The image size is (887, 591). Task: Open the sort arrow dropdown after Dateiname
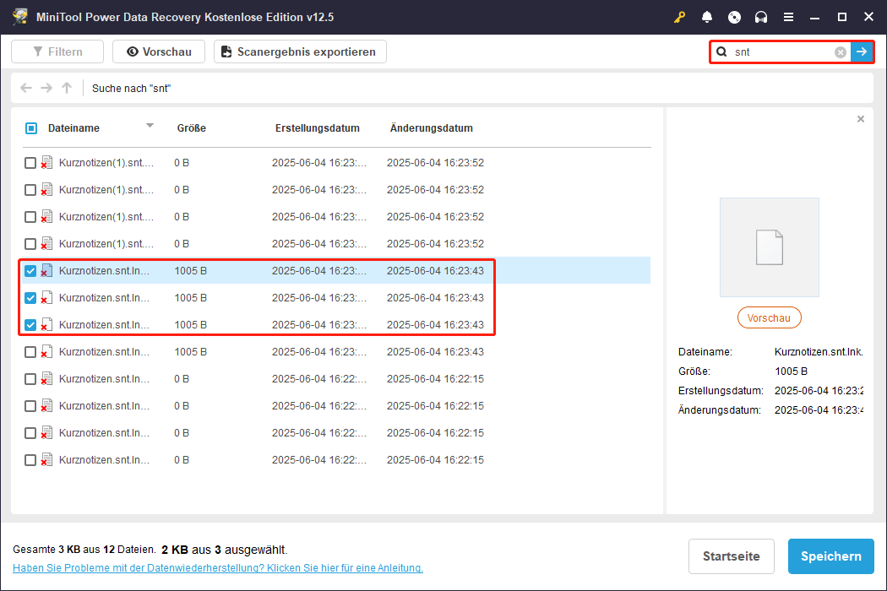coord(150,126)
